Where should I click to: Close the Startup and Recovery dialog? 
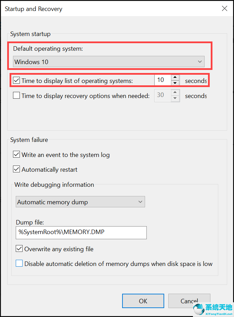click(224, 9)
